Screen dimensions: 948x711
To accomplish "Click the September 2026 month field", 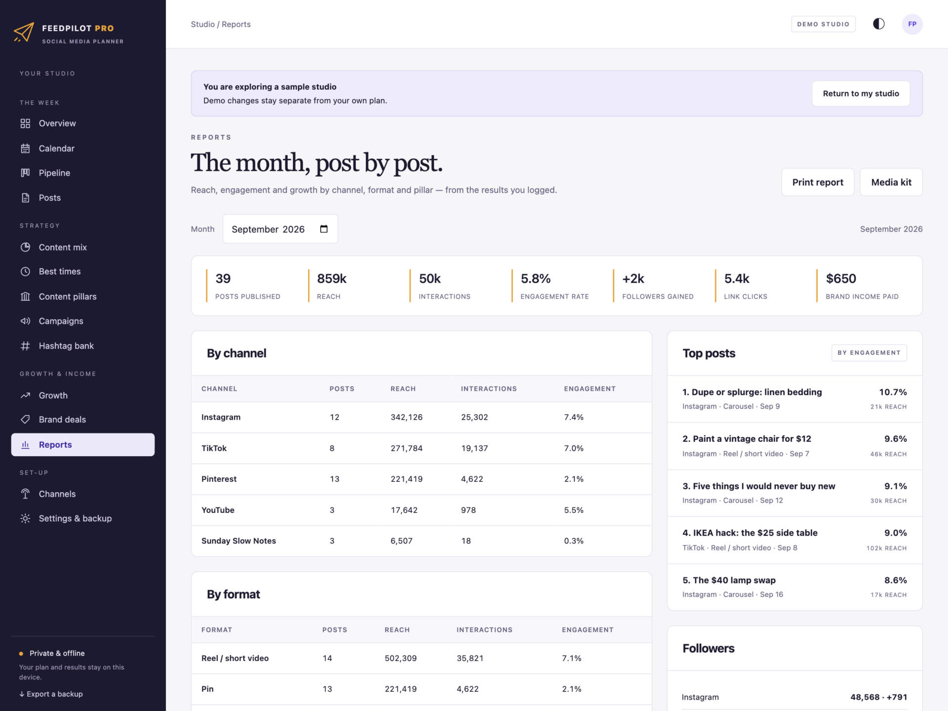I will tap(280, 229).
